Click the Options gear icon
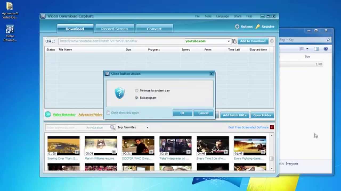341x191 pixels. [237, 27]
